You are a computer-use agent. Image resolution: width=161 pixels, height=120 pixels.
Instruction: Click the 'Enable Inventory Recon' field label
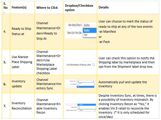71,110
